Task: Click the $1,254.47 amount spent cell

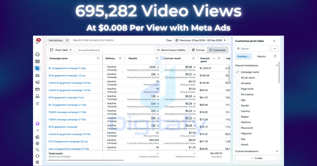Action: coord(206,68)
